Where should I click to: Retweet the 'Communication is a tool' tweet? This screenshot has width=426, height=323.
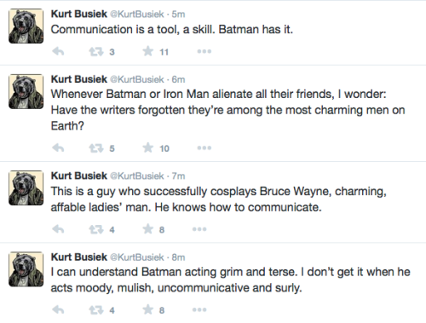[x=96, y=52]
